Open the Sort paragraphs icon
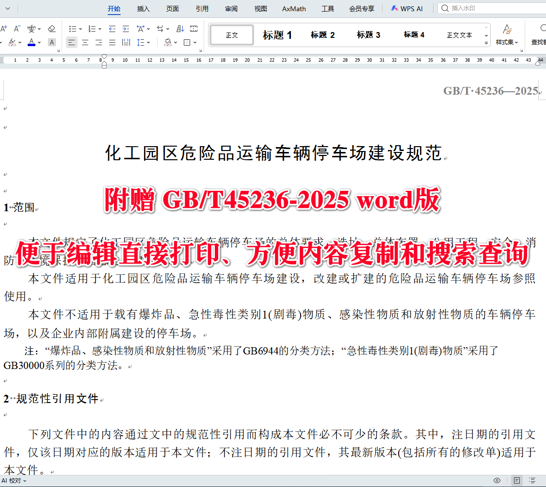 click(x=180, y=29)
